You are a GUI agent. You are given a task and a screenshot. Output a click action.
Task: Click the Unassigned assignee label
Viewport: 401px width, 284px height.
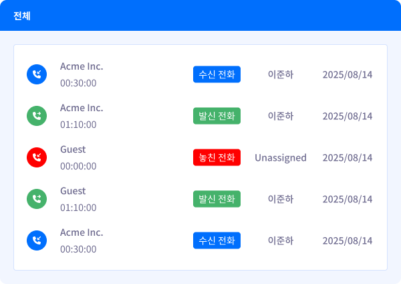[280, 157]
